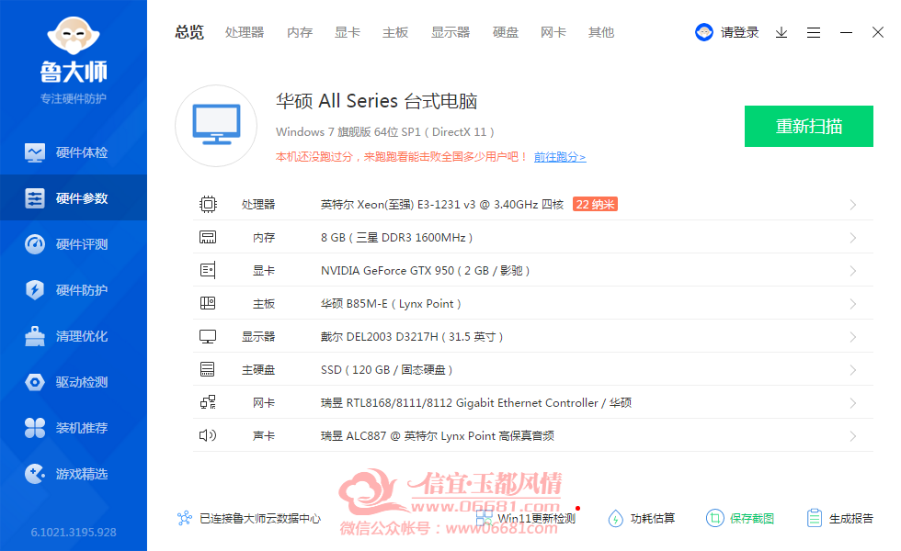Open 功耗估算 power estimate

tap(642, 518)
